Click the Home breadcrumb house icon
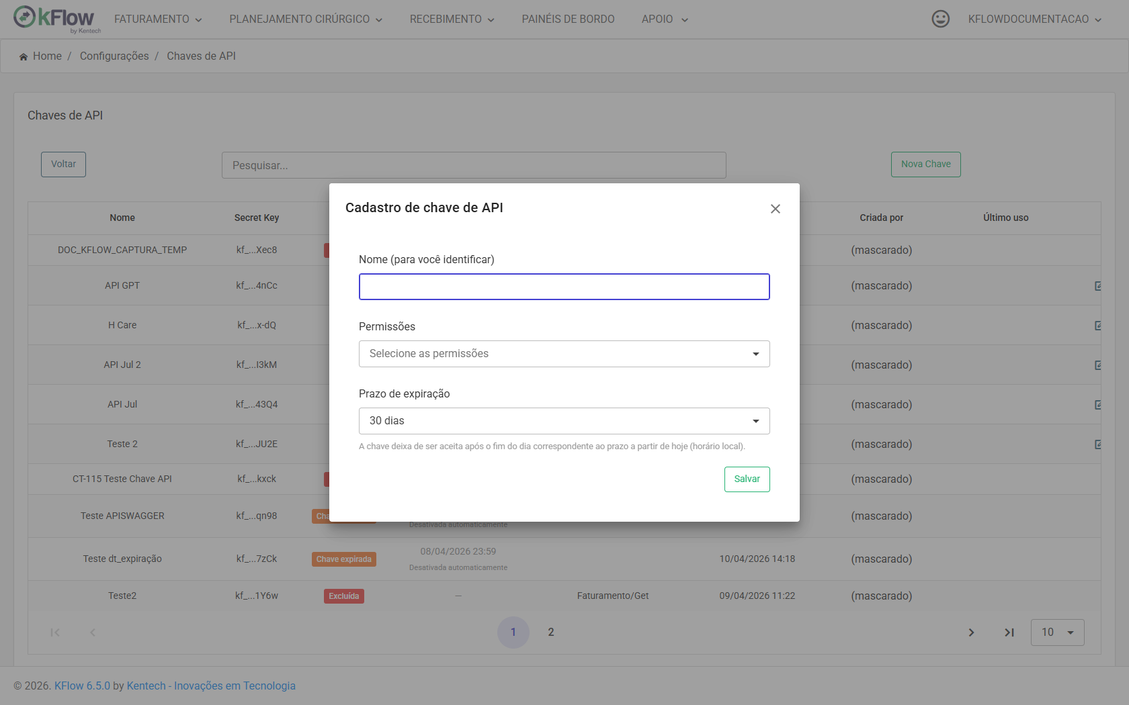 click(x=24, y=56)
